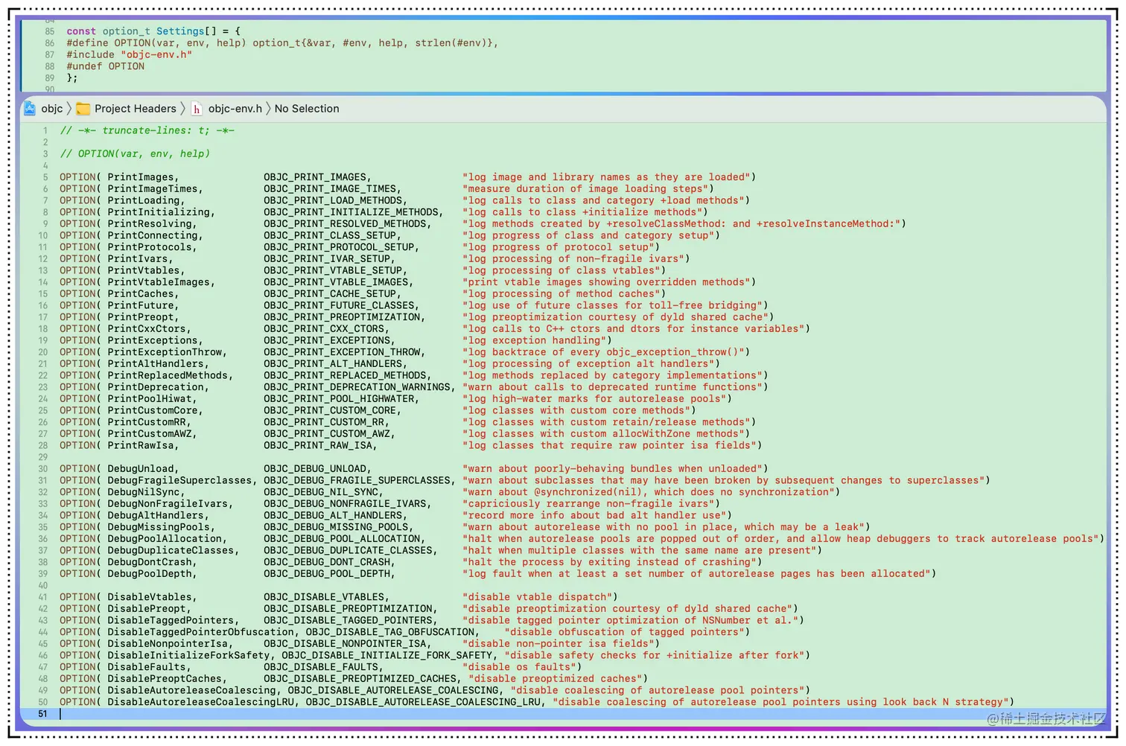Click OBJC_PRINT_CUSTOM_CORE environment name
1126x746 pixels.
[x=331, y=410]
